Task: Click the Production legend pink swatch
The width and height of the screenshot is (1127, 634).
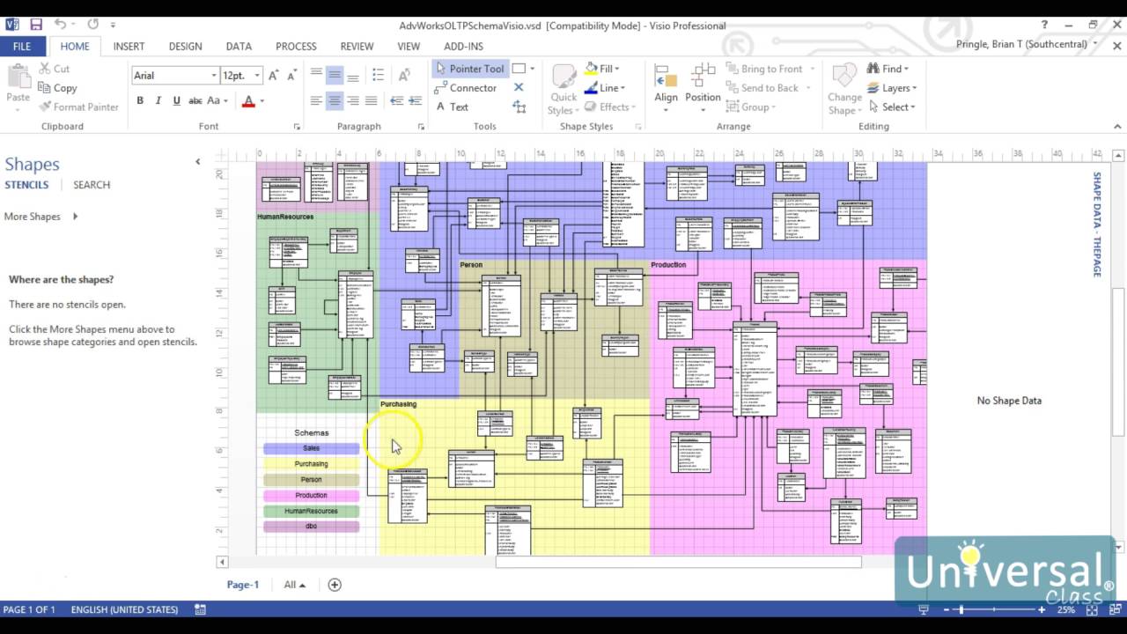Action: (x=311, y=496)
